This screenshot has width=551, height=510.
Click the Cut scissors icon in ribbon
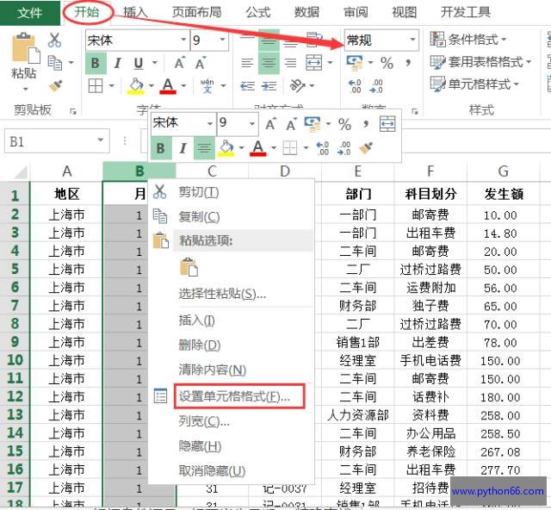click(55, 40)
